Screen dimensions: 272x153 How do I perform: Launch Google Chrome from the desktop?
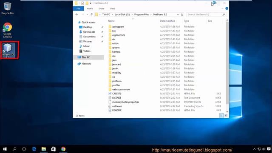point(7,30)
